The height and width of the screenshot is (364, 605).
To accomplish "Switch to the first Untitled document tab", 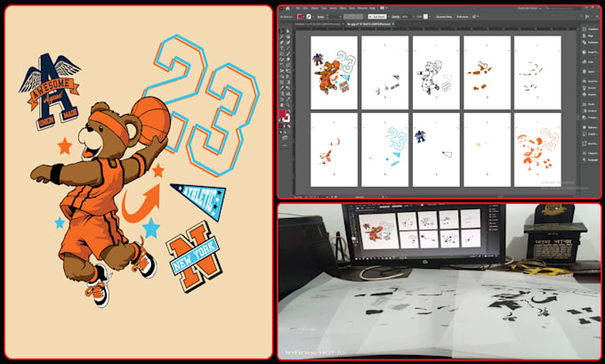I will tap(319, 24).
